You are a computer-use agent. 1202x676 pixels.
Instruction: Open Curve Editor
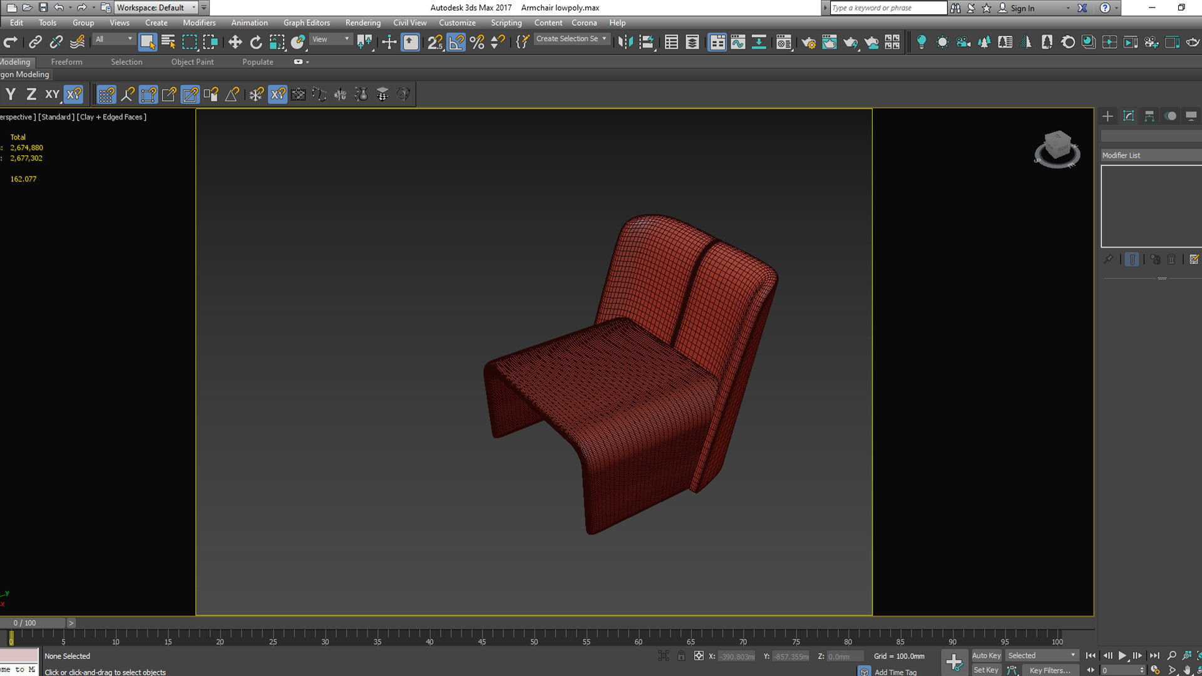pyautogui.click(x=738, y=42)
